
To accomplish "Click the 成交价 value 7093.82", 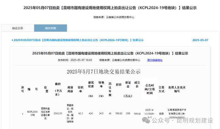I will point(137,114).
